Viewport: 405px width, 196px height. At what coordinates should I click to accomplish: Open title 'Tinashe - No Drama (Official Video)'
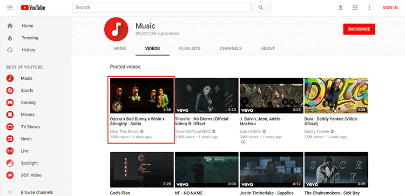[x=202, y=121]
